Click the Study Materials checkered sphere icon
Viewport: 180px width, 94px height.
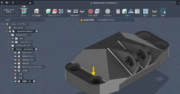click(108, 11)
